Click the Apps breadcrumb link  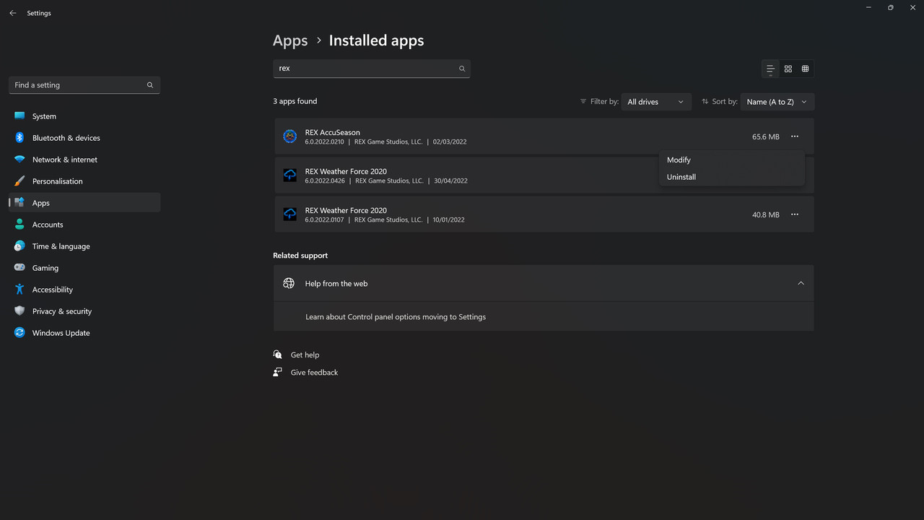click(290, 40)
